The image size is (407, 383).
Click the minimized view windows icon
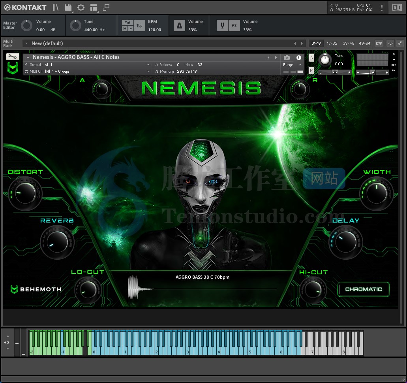pos(106,8)
